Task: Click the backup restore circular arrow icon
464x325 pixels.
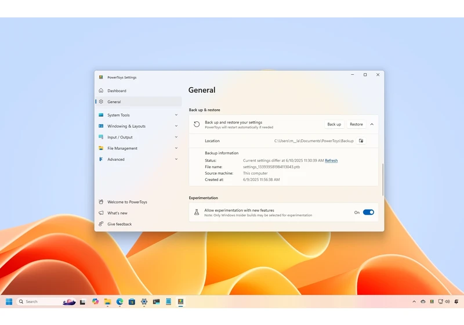Action: (x=197, y=124)
